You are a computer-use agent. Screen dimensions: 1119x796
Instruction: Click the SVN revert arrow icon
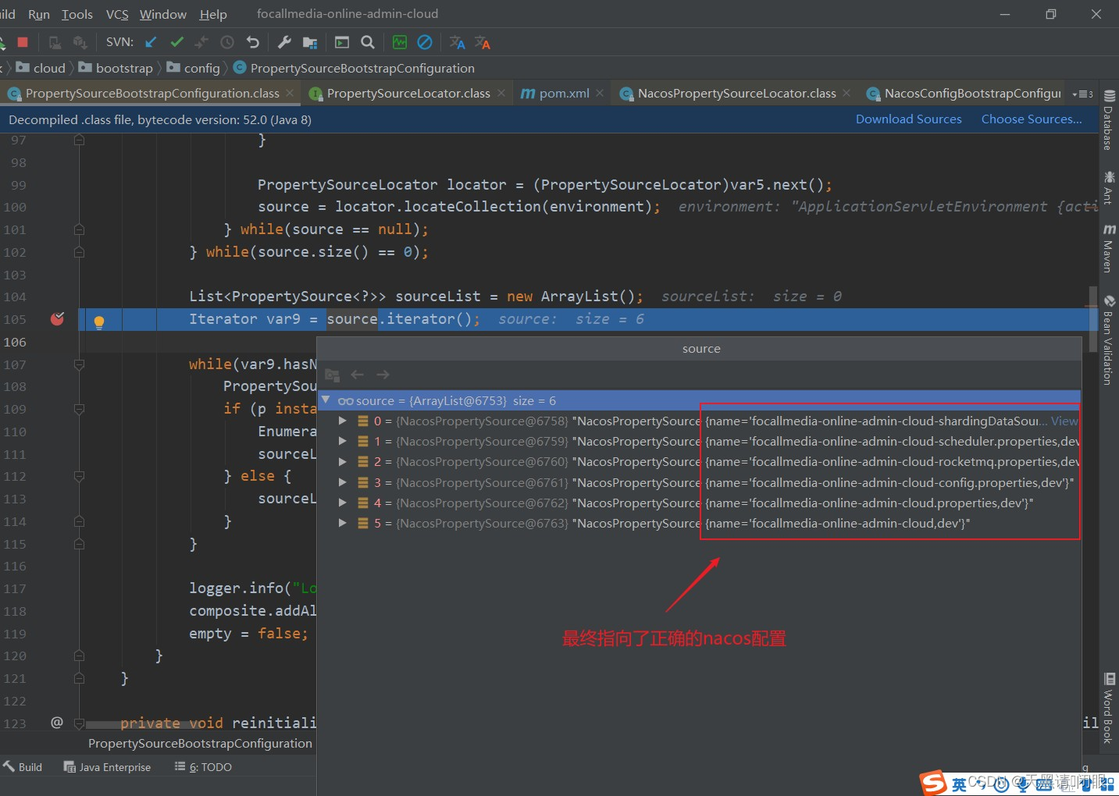click(252, 42)
